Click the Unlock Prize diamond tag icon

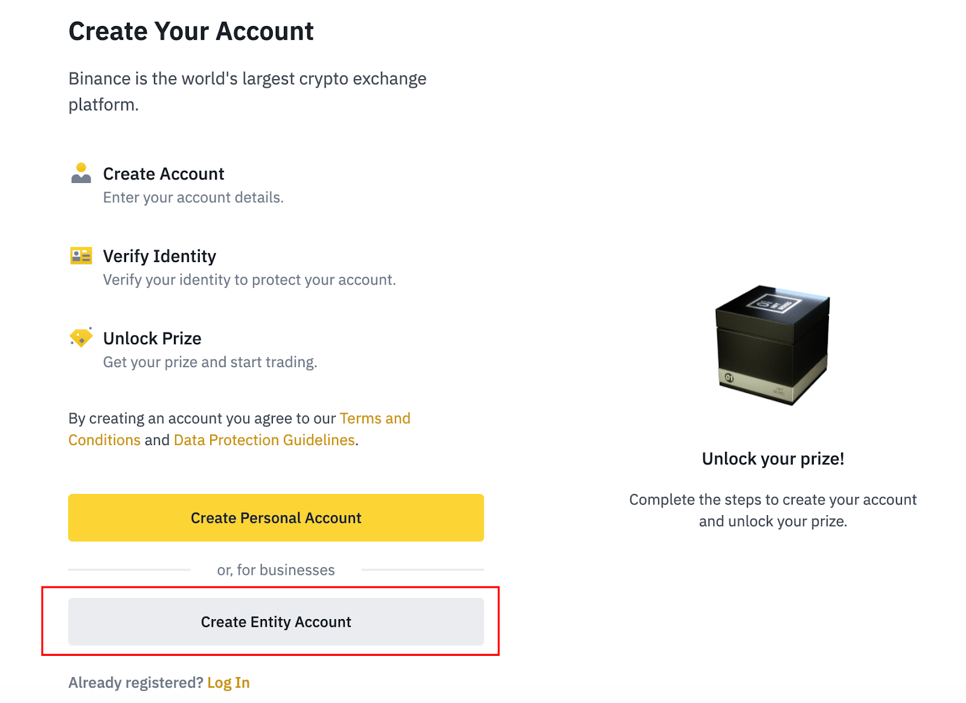(x=81, y=337)
